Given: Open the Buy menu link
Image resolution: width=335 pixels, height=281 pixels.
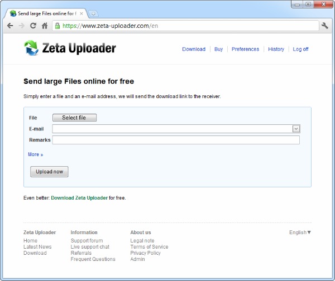Looking at the screenshot, I should click(218, 49).
